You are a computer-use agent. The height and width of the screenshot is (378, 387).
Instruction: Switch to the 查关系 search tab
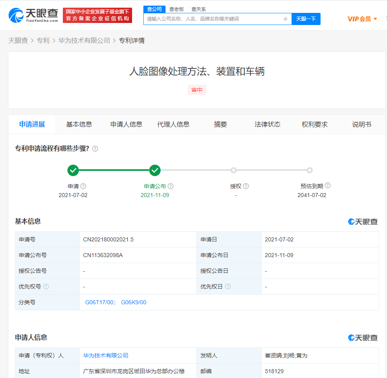point(199,9)
